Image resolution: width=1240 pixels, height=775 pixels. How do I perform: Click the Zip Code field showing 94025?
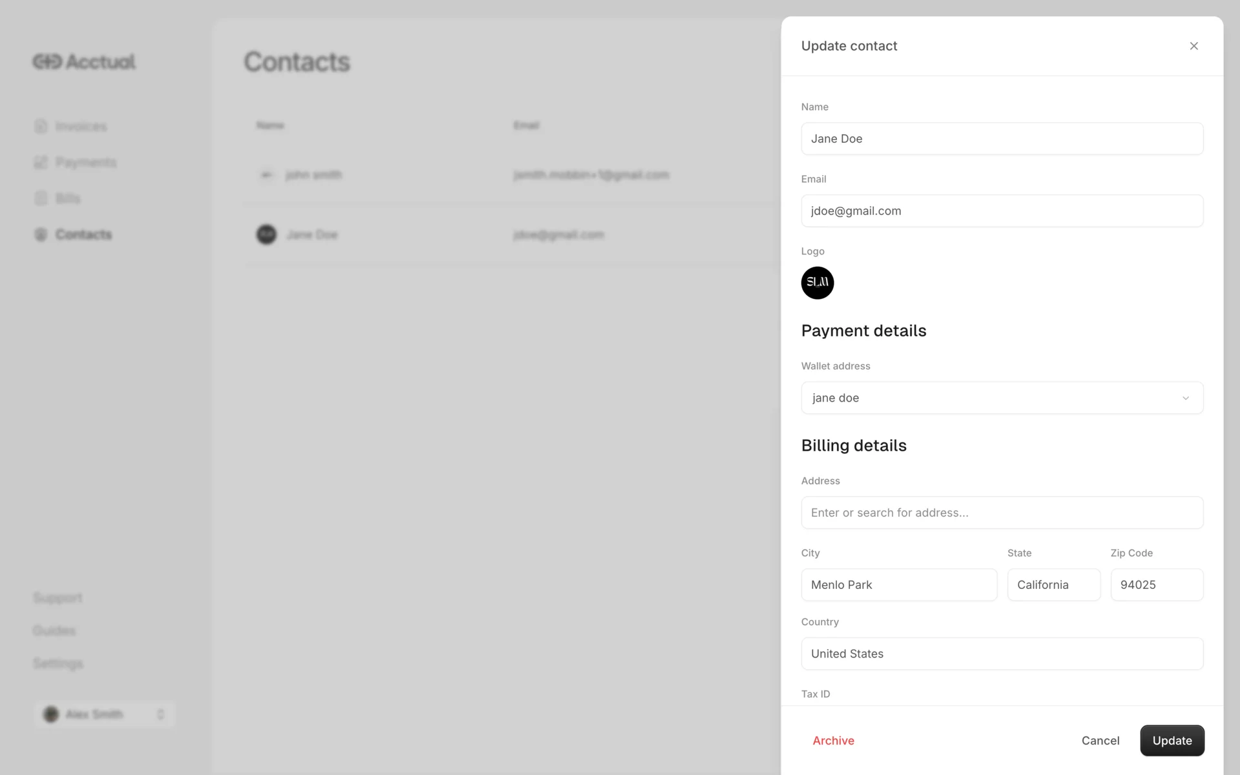[x=1157, y=584]
